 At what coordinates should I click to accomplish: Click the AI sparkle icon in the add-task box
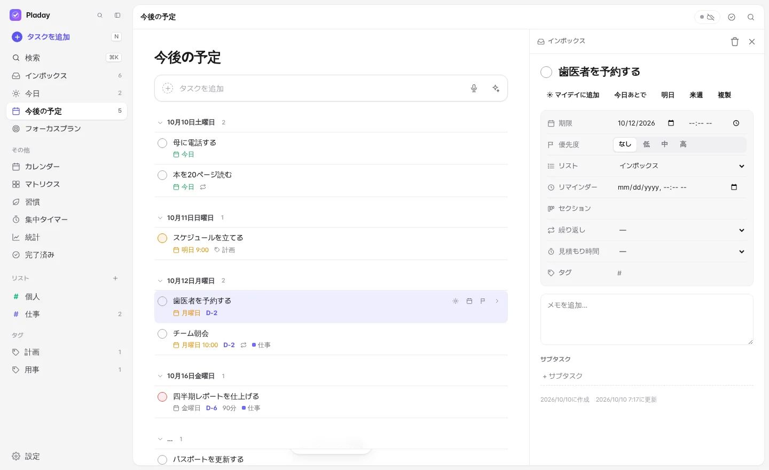(x=496, y=88)
